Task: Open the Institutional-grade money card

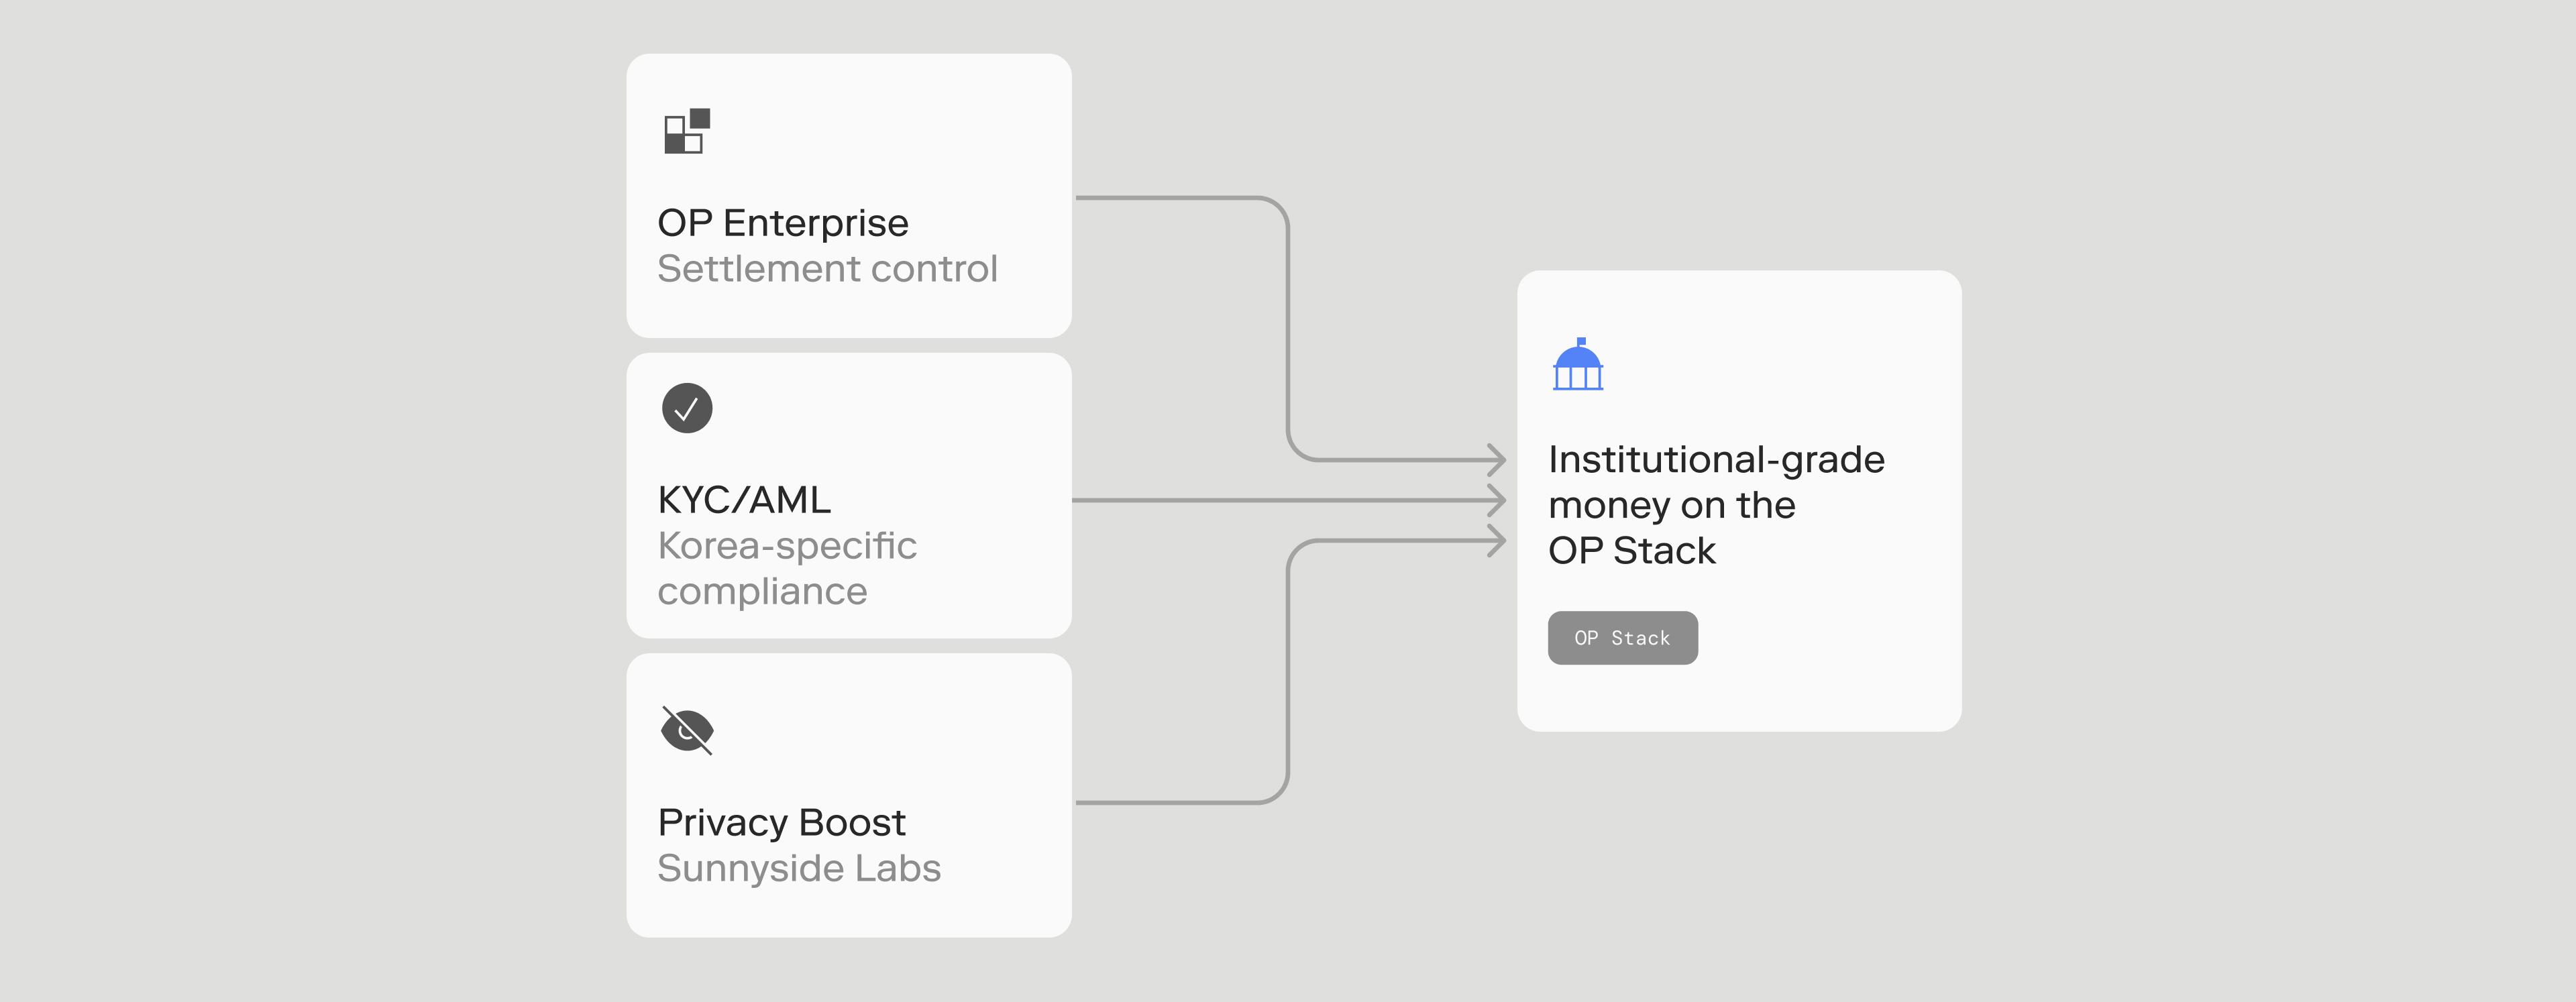Action: pos(1739,501)
